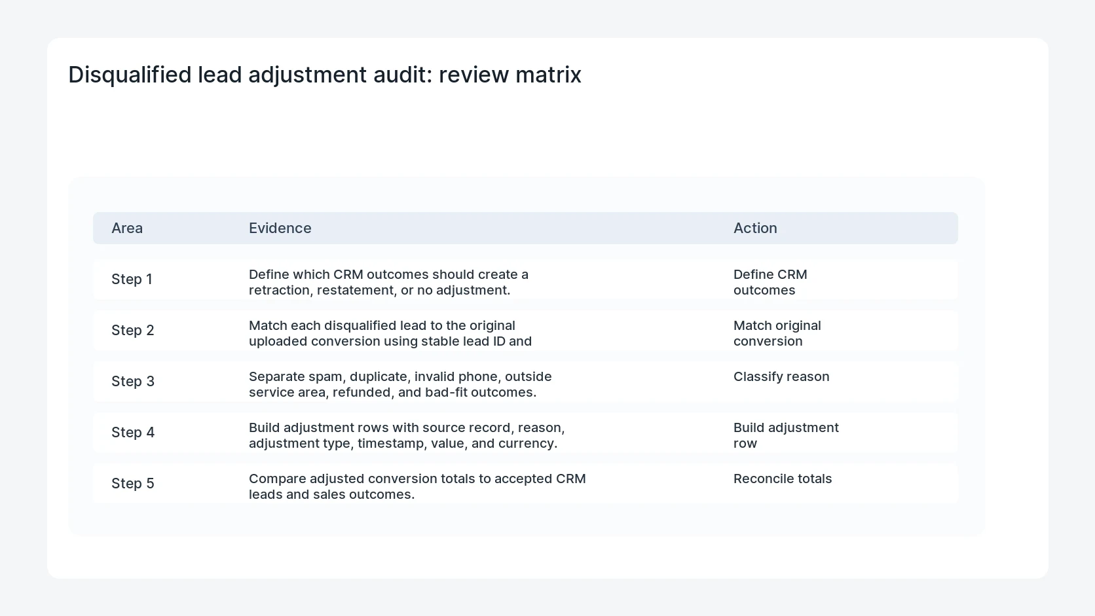Click the 'Step 2' row label

pos(133,330)
